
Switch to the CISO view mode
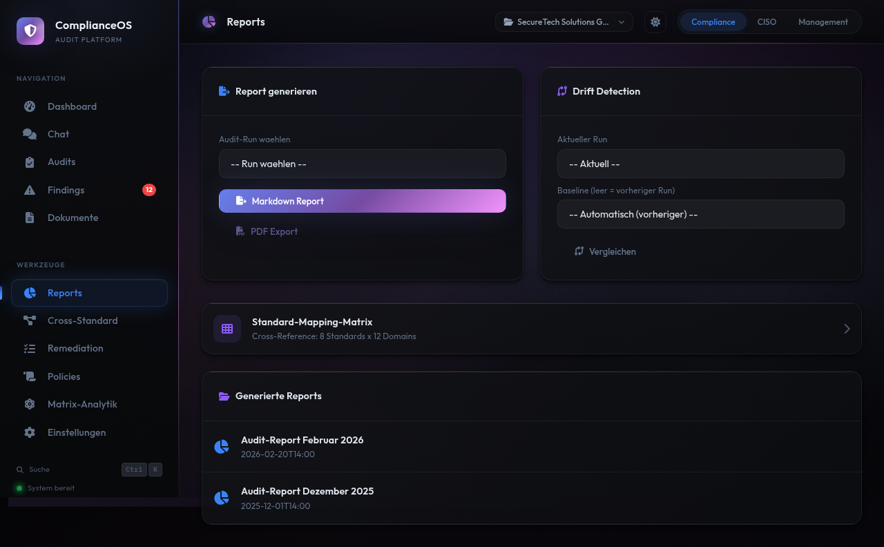tap(767, 22)
